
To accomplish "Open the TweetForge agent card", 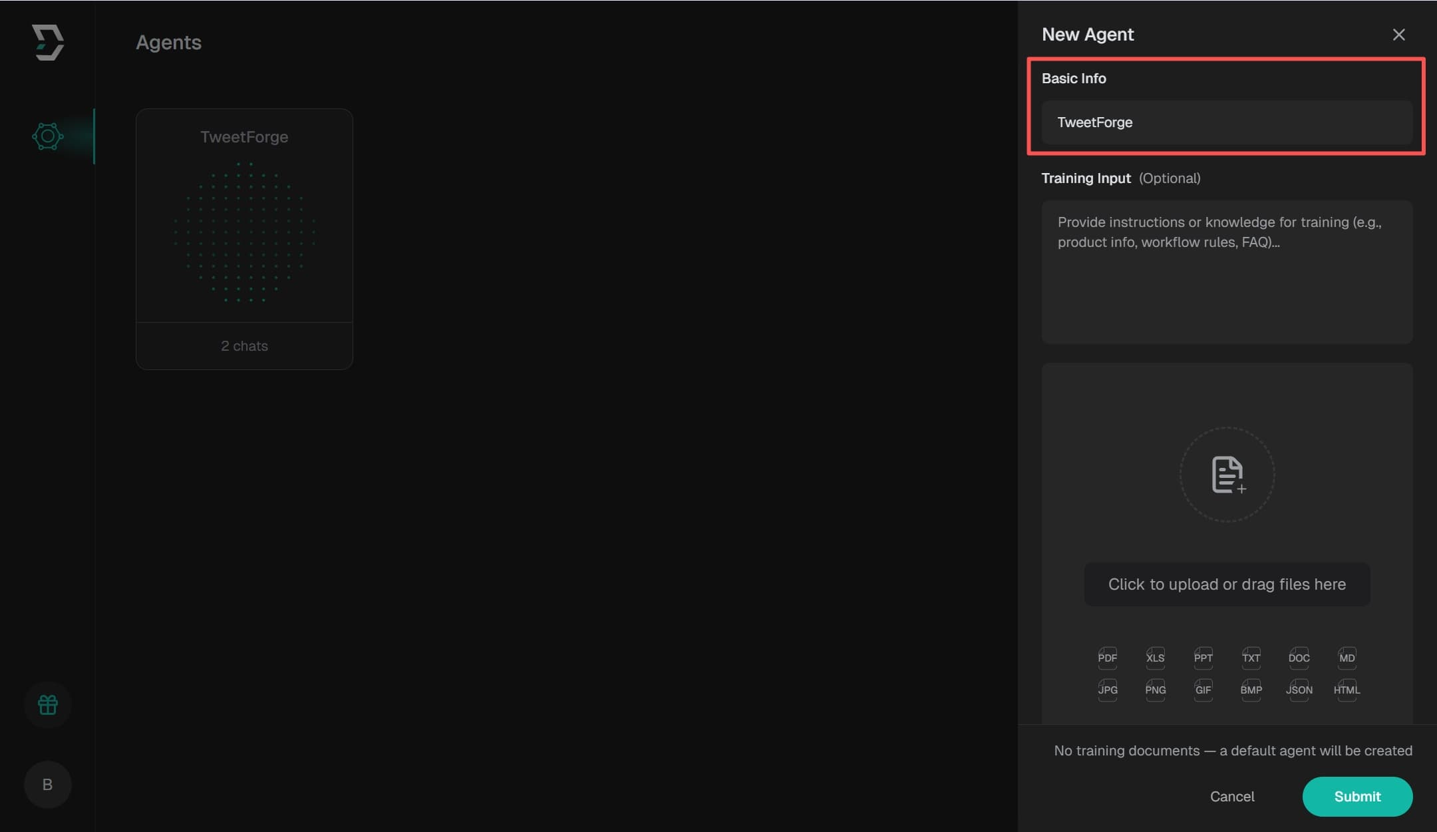I will [244, 238].
